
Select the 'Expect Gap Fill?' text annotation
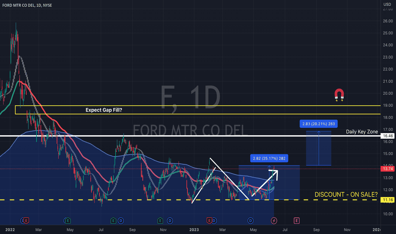(104, 110)
